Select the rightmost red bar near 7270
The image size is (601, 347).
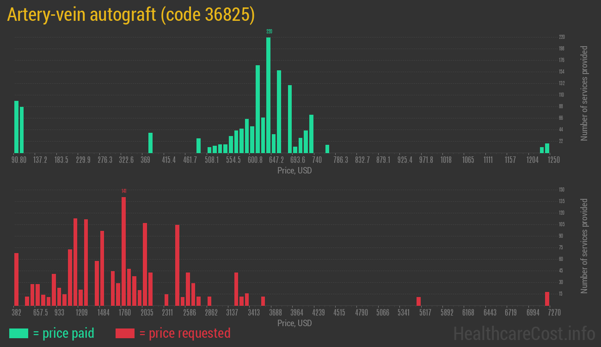(x=547, y=298)
